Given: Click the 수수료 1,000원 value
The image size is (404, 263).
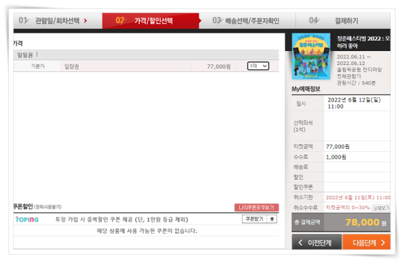Looking at the screenshot, I should point(336,157).
